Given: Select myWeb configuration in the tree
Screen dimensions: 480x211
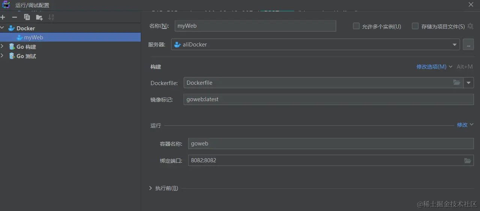Looking at the screenshot, I should tap(33, 37).
